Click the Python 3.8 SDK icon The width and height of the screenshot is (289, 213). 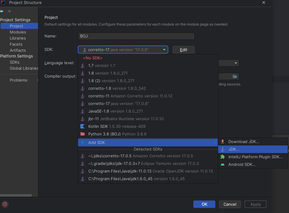83,134
